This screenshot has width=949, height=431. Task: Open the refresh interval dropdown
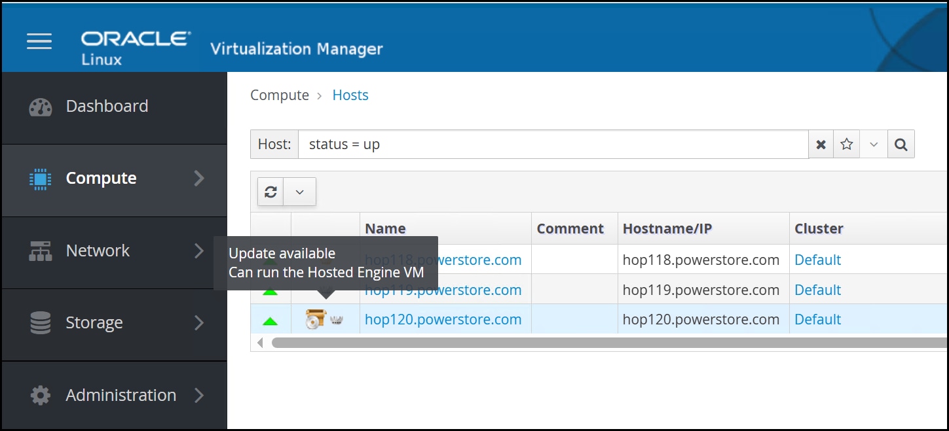coord(300,192)
